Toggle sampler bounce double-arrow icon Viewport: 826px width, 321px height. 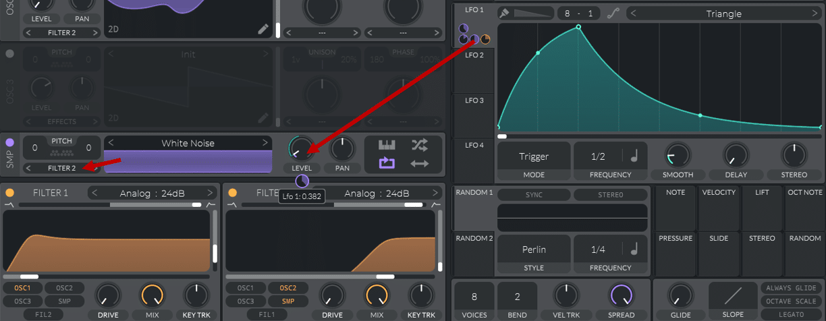click(420, 163)
